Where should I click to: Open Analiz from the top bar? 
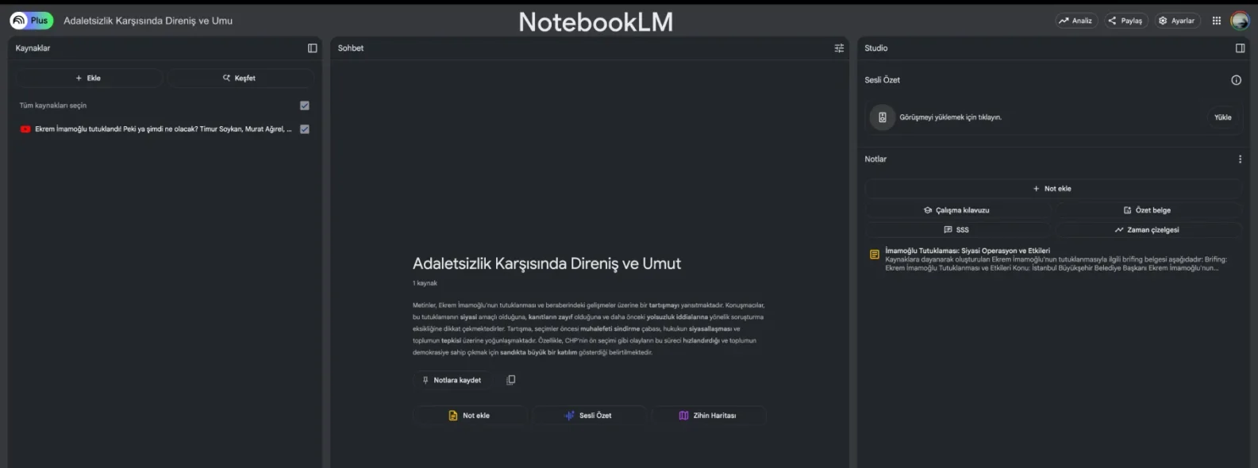1076,21
